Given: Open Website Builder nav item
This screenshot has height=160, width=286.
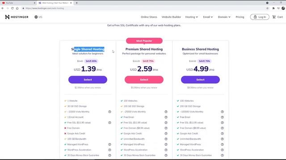Looking at the screenshot, I should coord(171,17).
